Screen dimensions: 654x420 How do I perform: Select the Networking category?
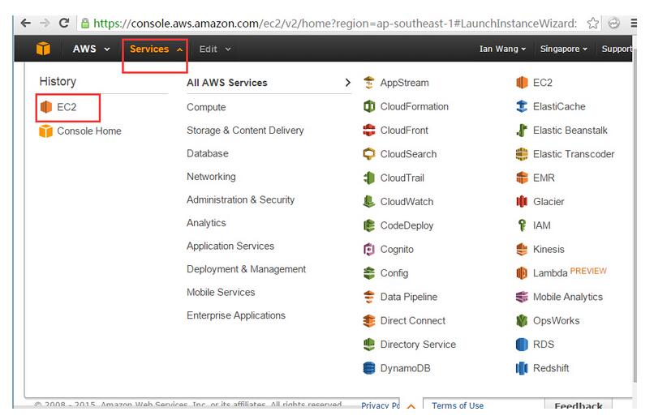211,177
